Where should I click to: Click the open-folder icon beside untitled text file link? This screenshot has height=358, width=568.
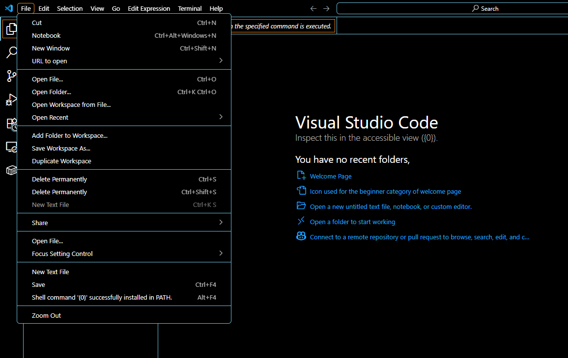coord(301,205)
